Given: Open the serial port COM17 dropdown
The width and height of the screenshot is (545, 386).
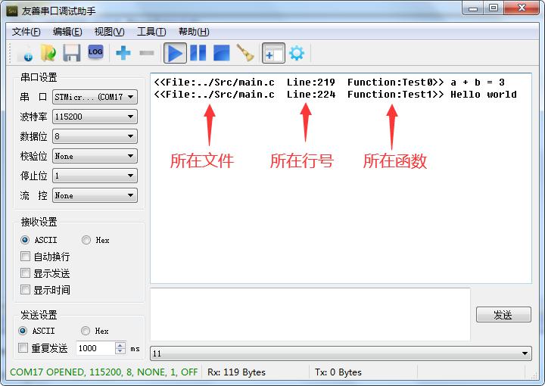Looking at the screenshot, I should pos(95,97).
